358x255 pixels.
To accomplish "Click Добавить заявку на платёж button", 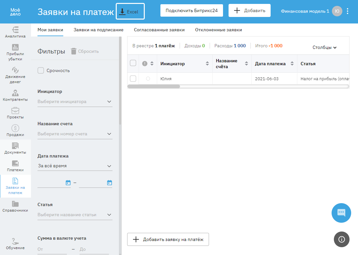I will pos(168,239).
